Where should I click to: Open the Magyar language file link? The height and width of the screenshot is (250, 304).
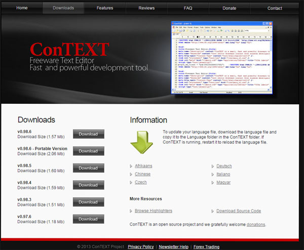click(x=223, y=182)
